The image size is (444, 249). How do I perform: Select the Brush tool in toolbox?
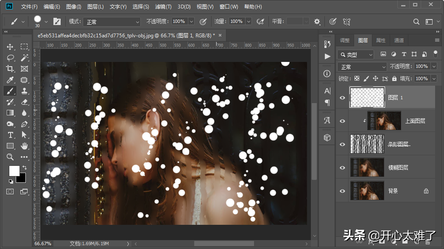click(x=10, y=91)
